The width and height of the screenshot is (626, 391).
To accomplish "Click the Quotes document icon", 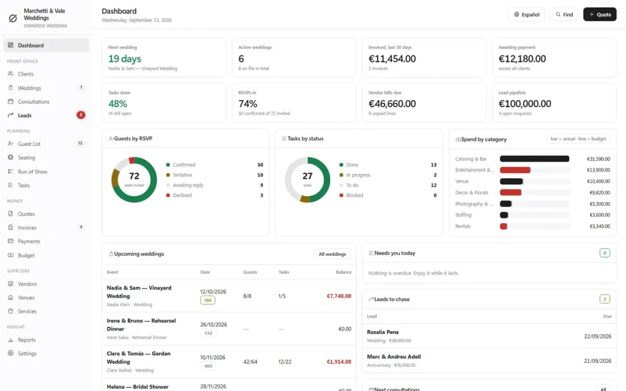I will (x=10, y=214).
